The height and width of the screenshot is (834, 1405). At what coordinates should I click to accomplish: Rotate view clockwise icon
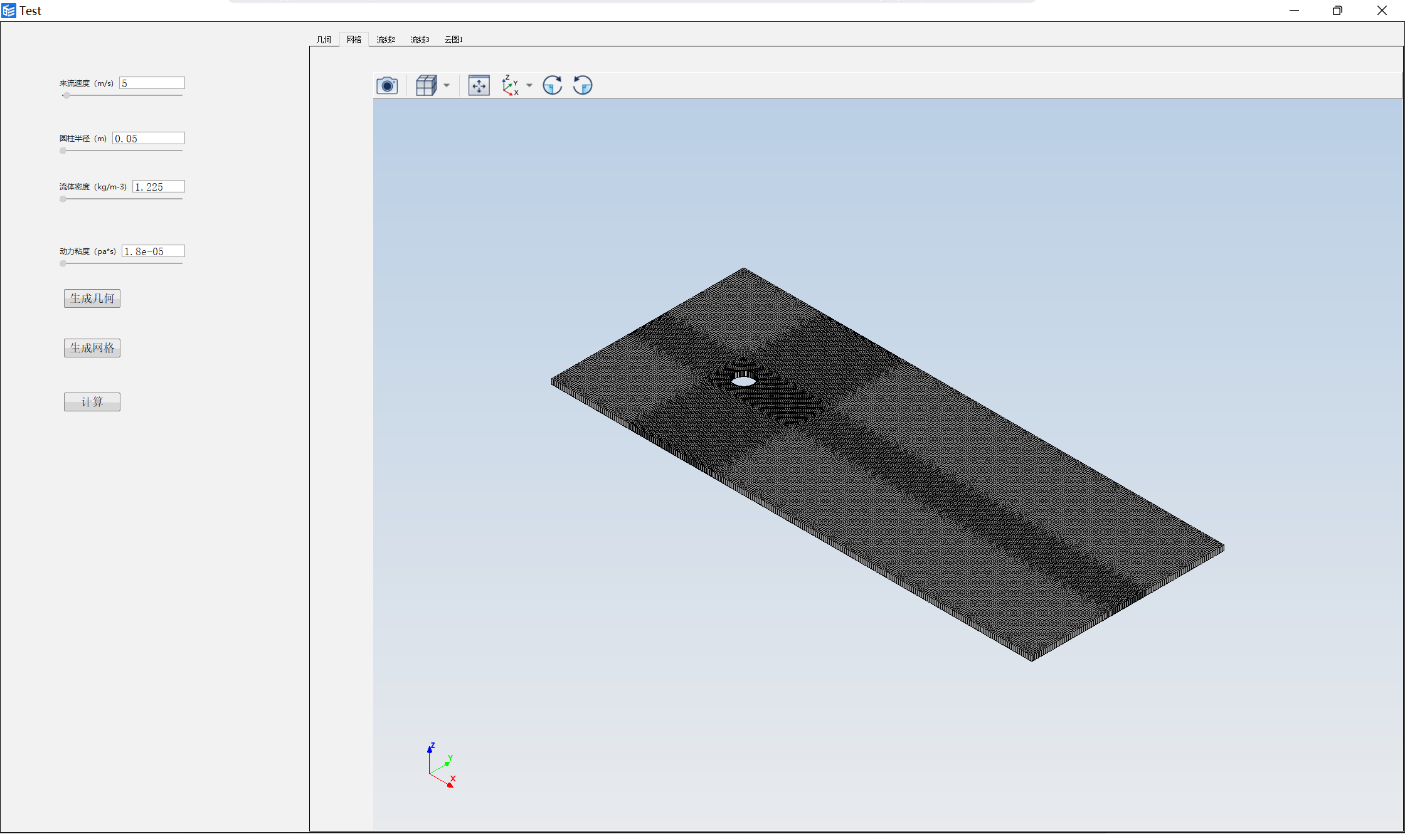pyautogui.click(x=553, y=85)
